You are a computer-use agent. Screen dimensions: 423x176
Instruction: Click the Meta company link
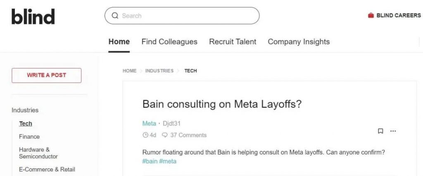[x=149, y=123]
